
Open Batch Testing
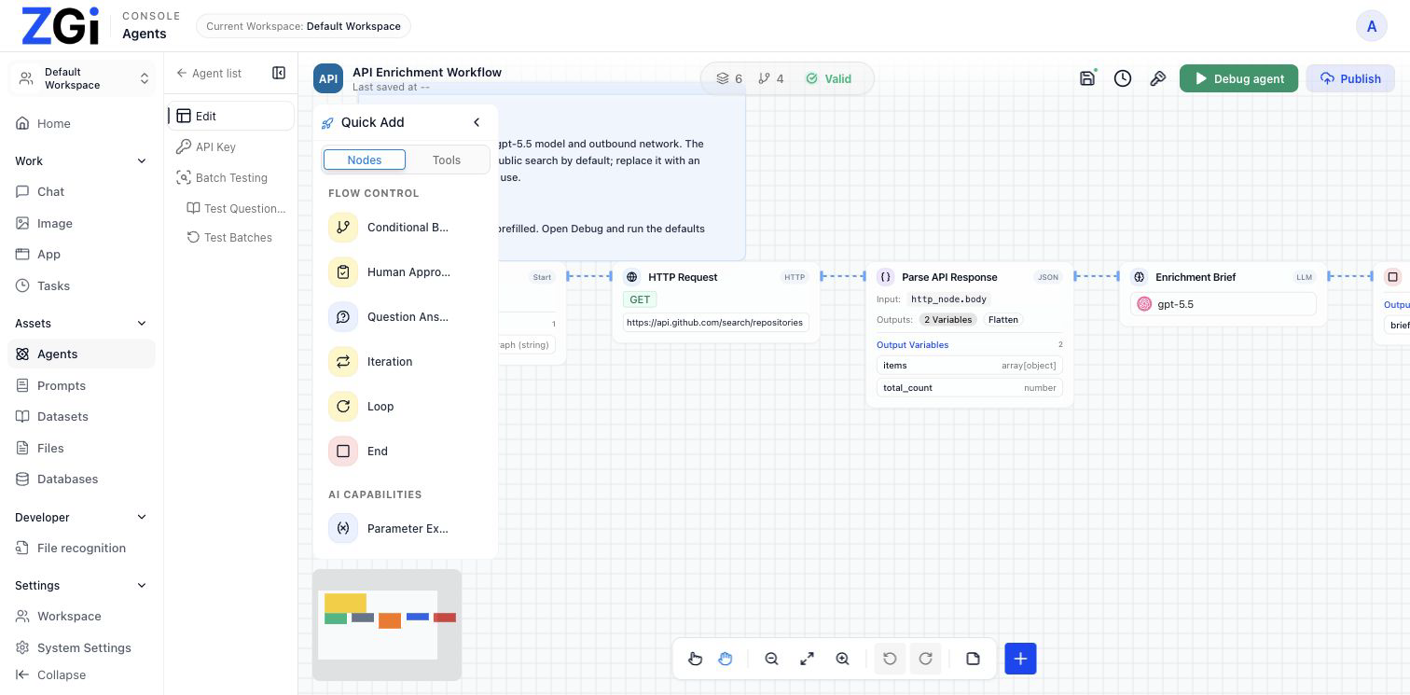[x=231, y=177]
